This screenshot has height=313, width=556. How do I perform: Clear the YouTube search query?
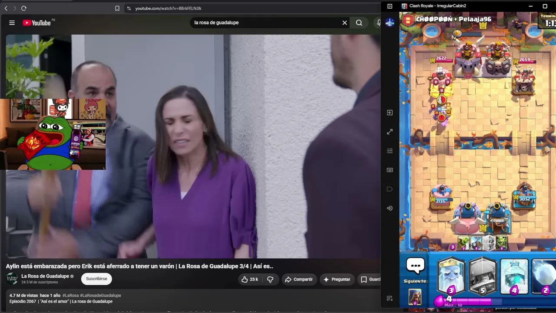[x=345, y=23]
